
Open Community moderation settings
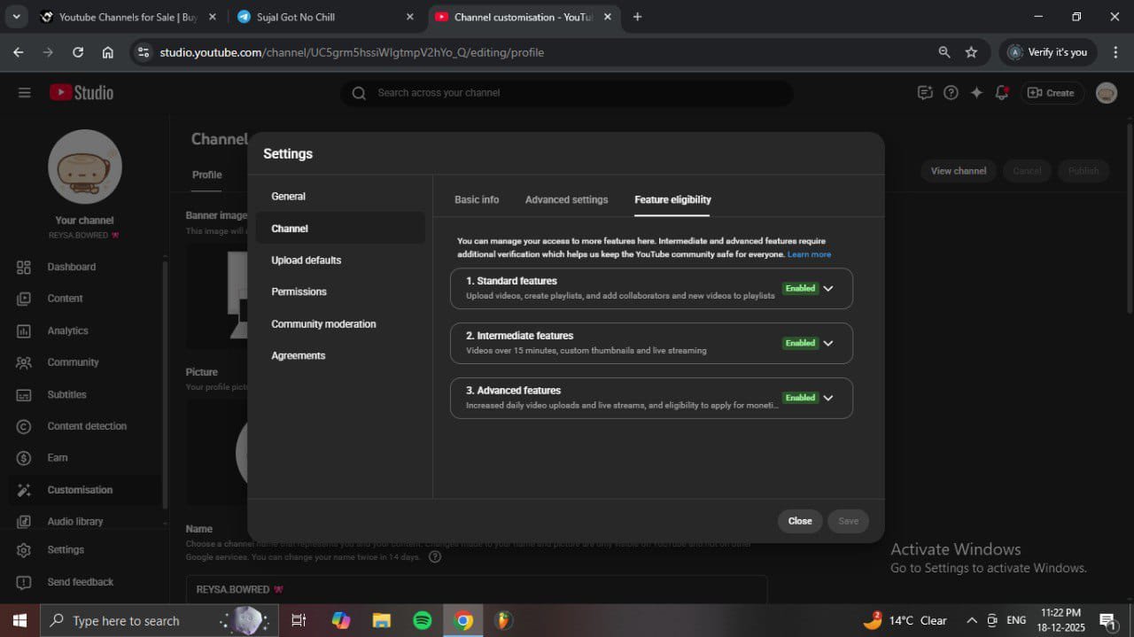point(323,324)
